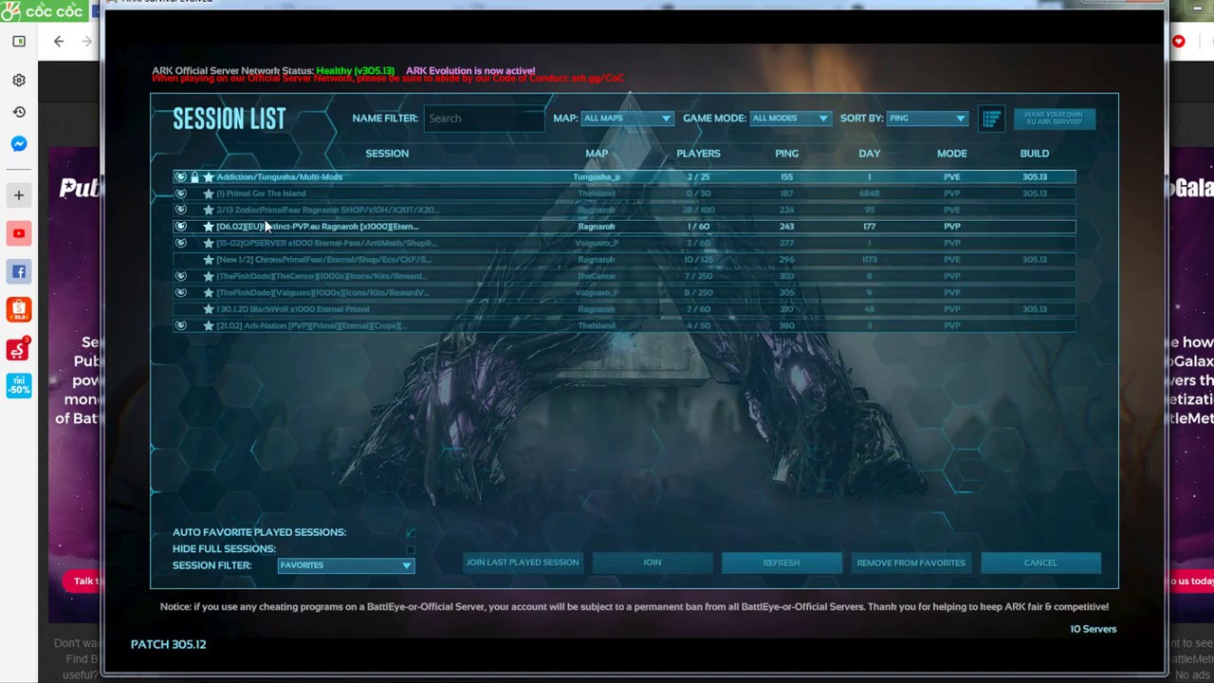Screen dimensions: 1214x683
Task: Open the Session Filter Favorites dropdown
Action: pos(346,565)
